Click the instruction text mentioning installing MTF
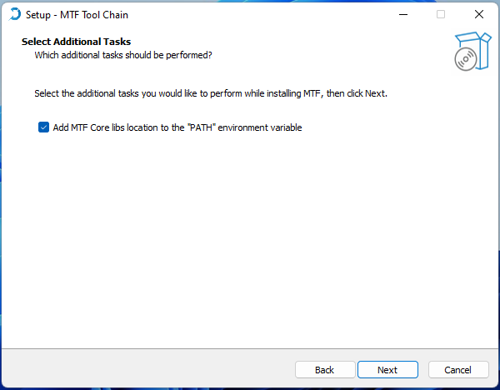Viewport: 500px width, 390px height. tap(211, 93)
